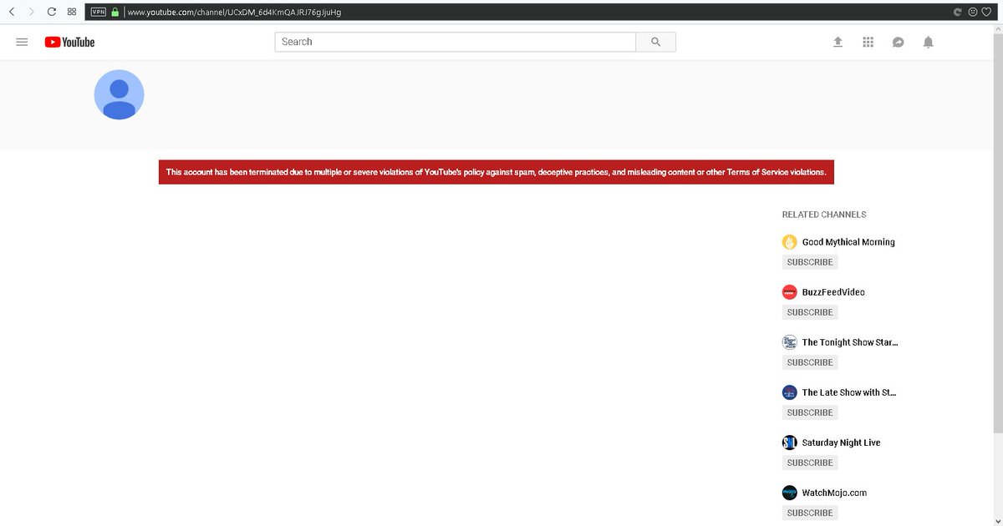Viewport: 1003px width, 526px height.
Task: Click the reload arrow at address bar end
Action: (958, 13)
